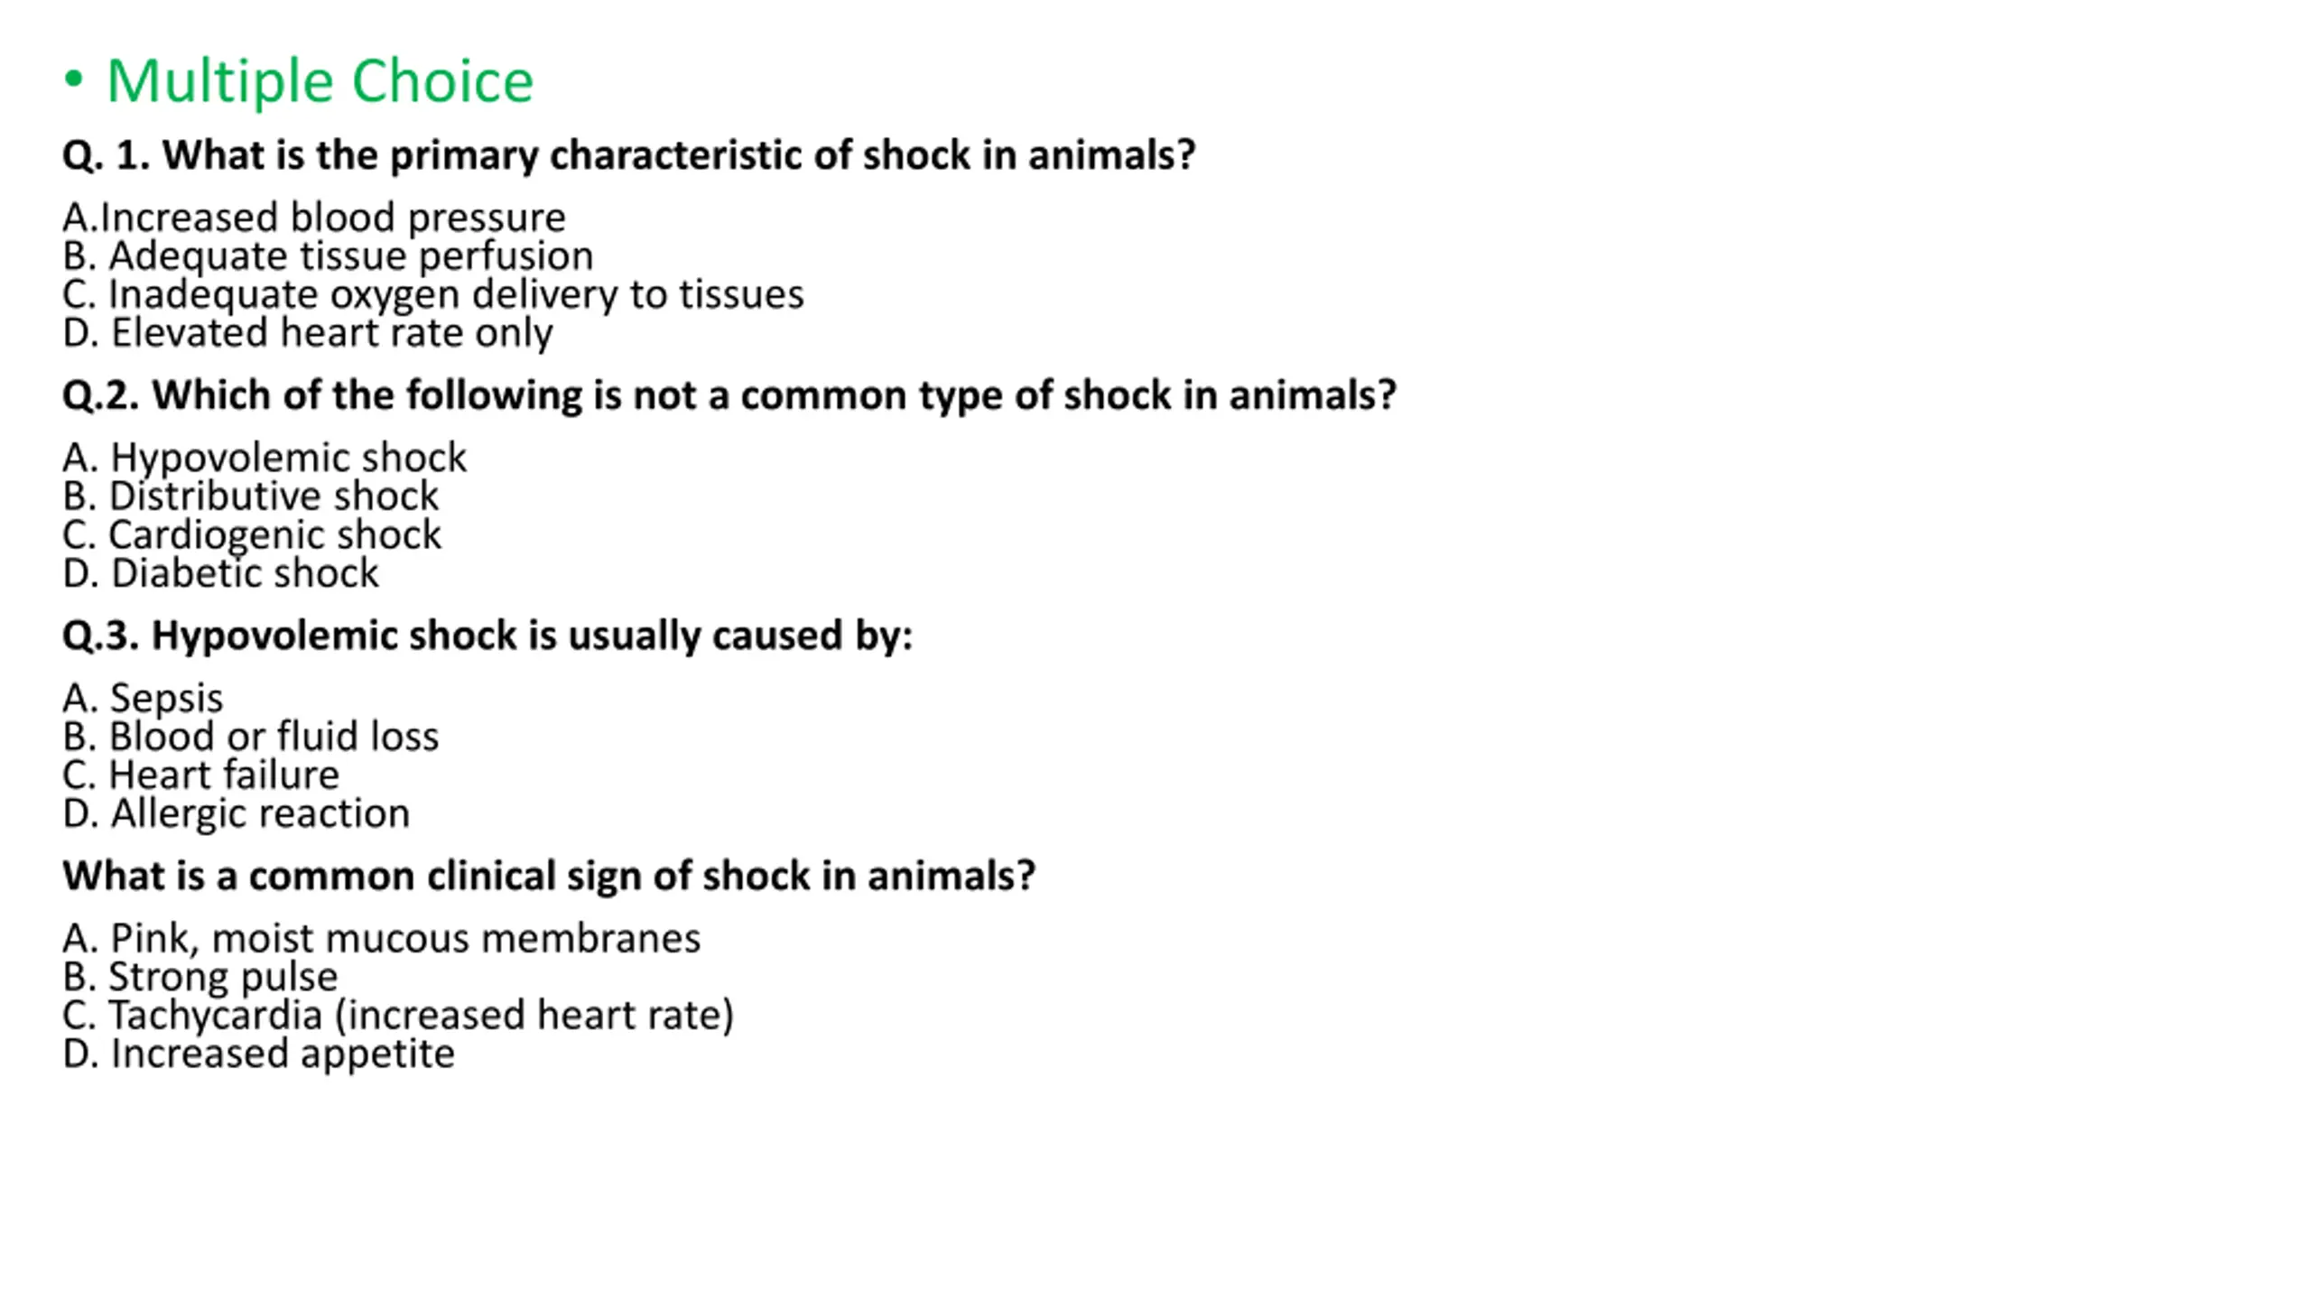Select the Q.1 primary characteristic question text
Image resolution: width=2311 pixels, height=1300 pixels.
click(x=629, y=155)
